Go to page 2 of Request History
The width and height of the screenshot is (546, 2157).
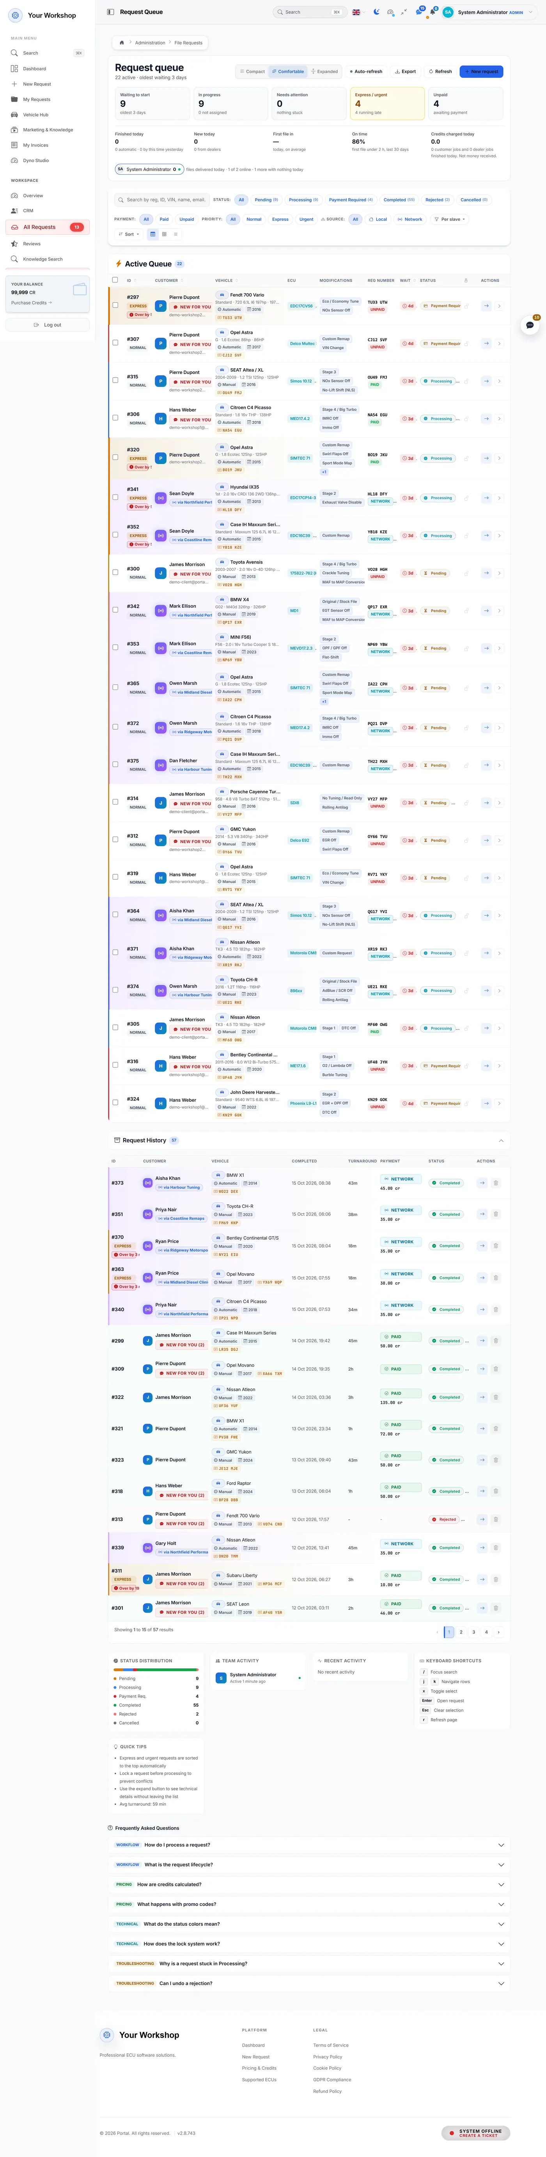[461, 1632]
